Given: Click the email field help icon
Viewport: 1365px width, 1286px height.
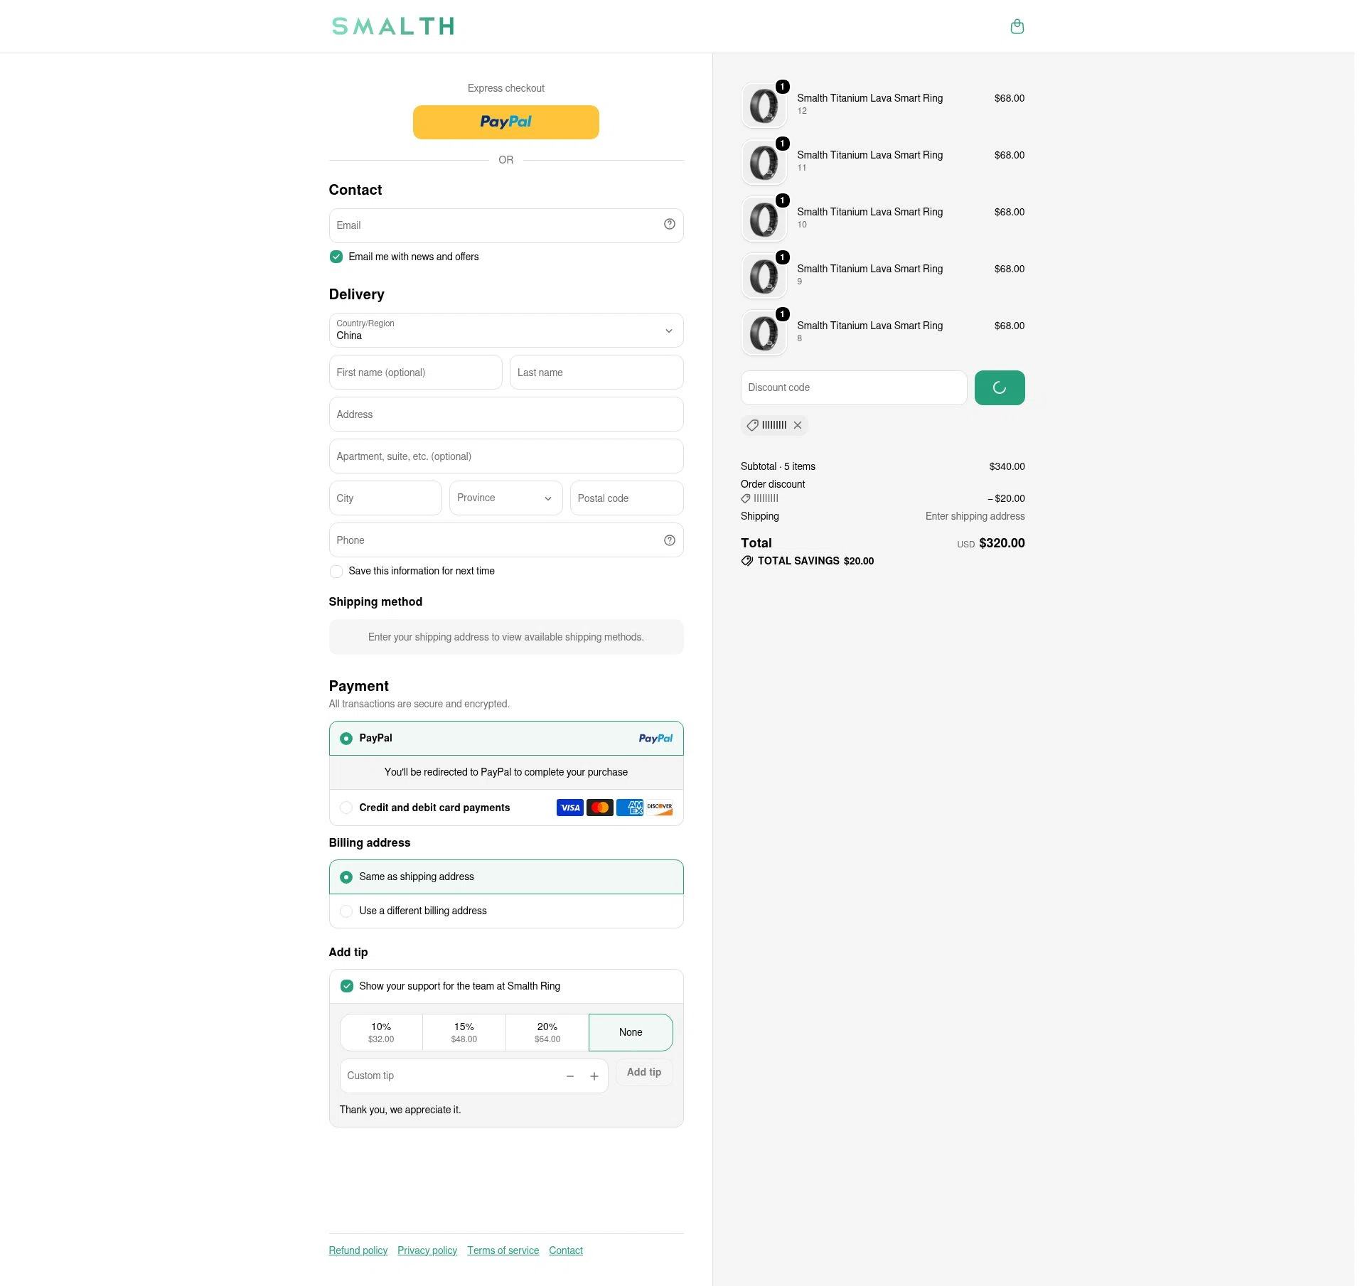Looking at the screenshot, I should click(x=669, y=224).
